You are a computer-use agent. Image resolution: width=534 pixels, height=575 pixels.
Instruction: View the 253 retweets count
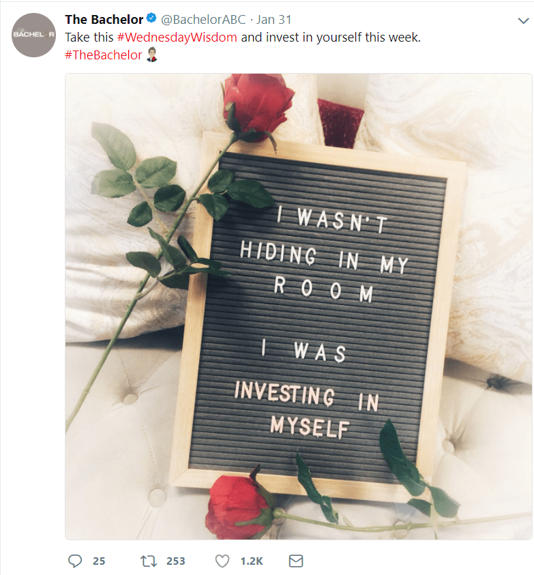[176, 561]
